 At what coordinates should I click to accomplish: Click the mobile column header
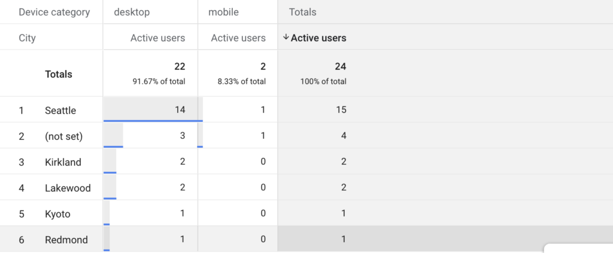coord(223,12)
